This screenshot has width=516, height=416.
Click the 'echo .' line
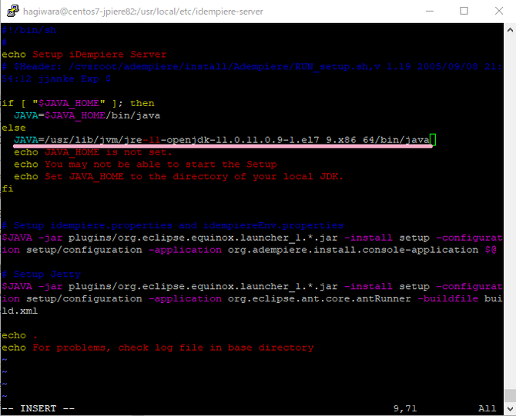[19, 335]
